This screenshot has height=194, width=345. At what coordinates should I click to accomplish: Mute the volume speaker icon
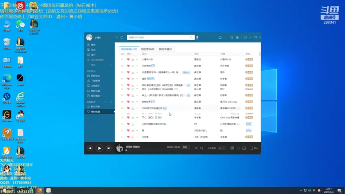click(201, 148)
